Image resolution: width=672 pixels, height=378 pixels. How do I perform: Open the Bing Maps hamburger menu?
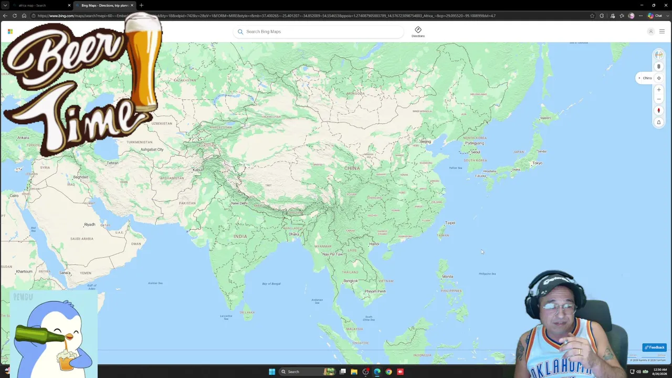point(662,31)
